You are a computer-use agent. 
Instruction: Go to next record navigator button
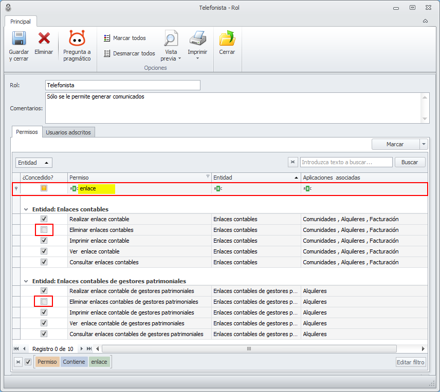coord(81,349)
